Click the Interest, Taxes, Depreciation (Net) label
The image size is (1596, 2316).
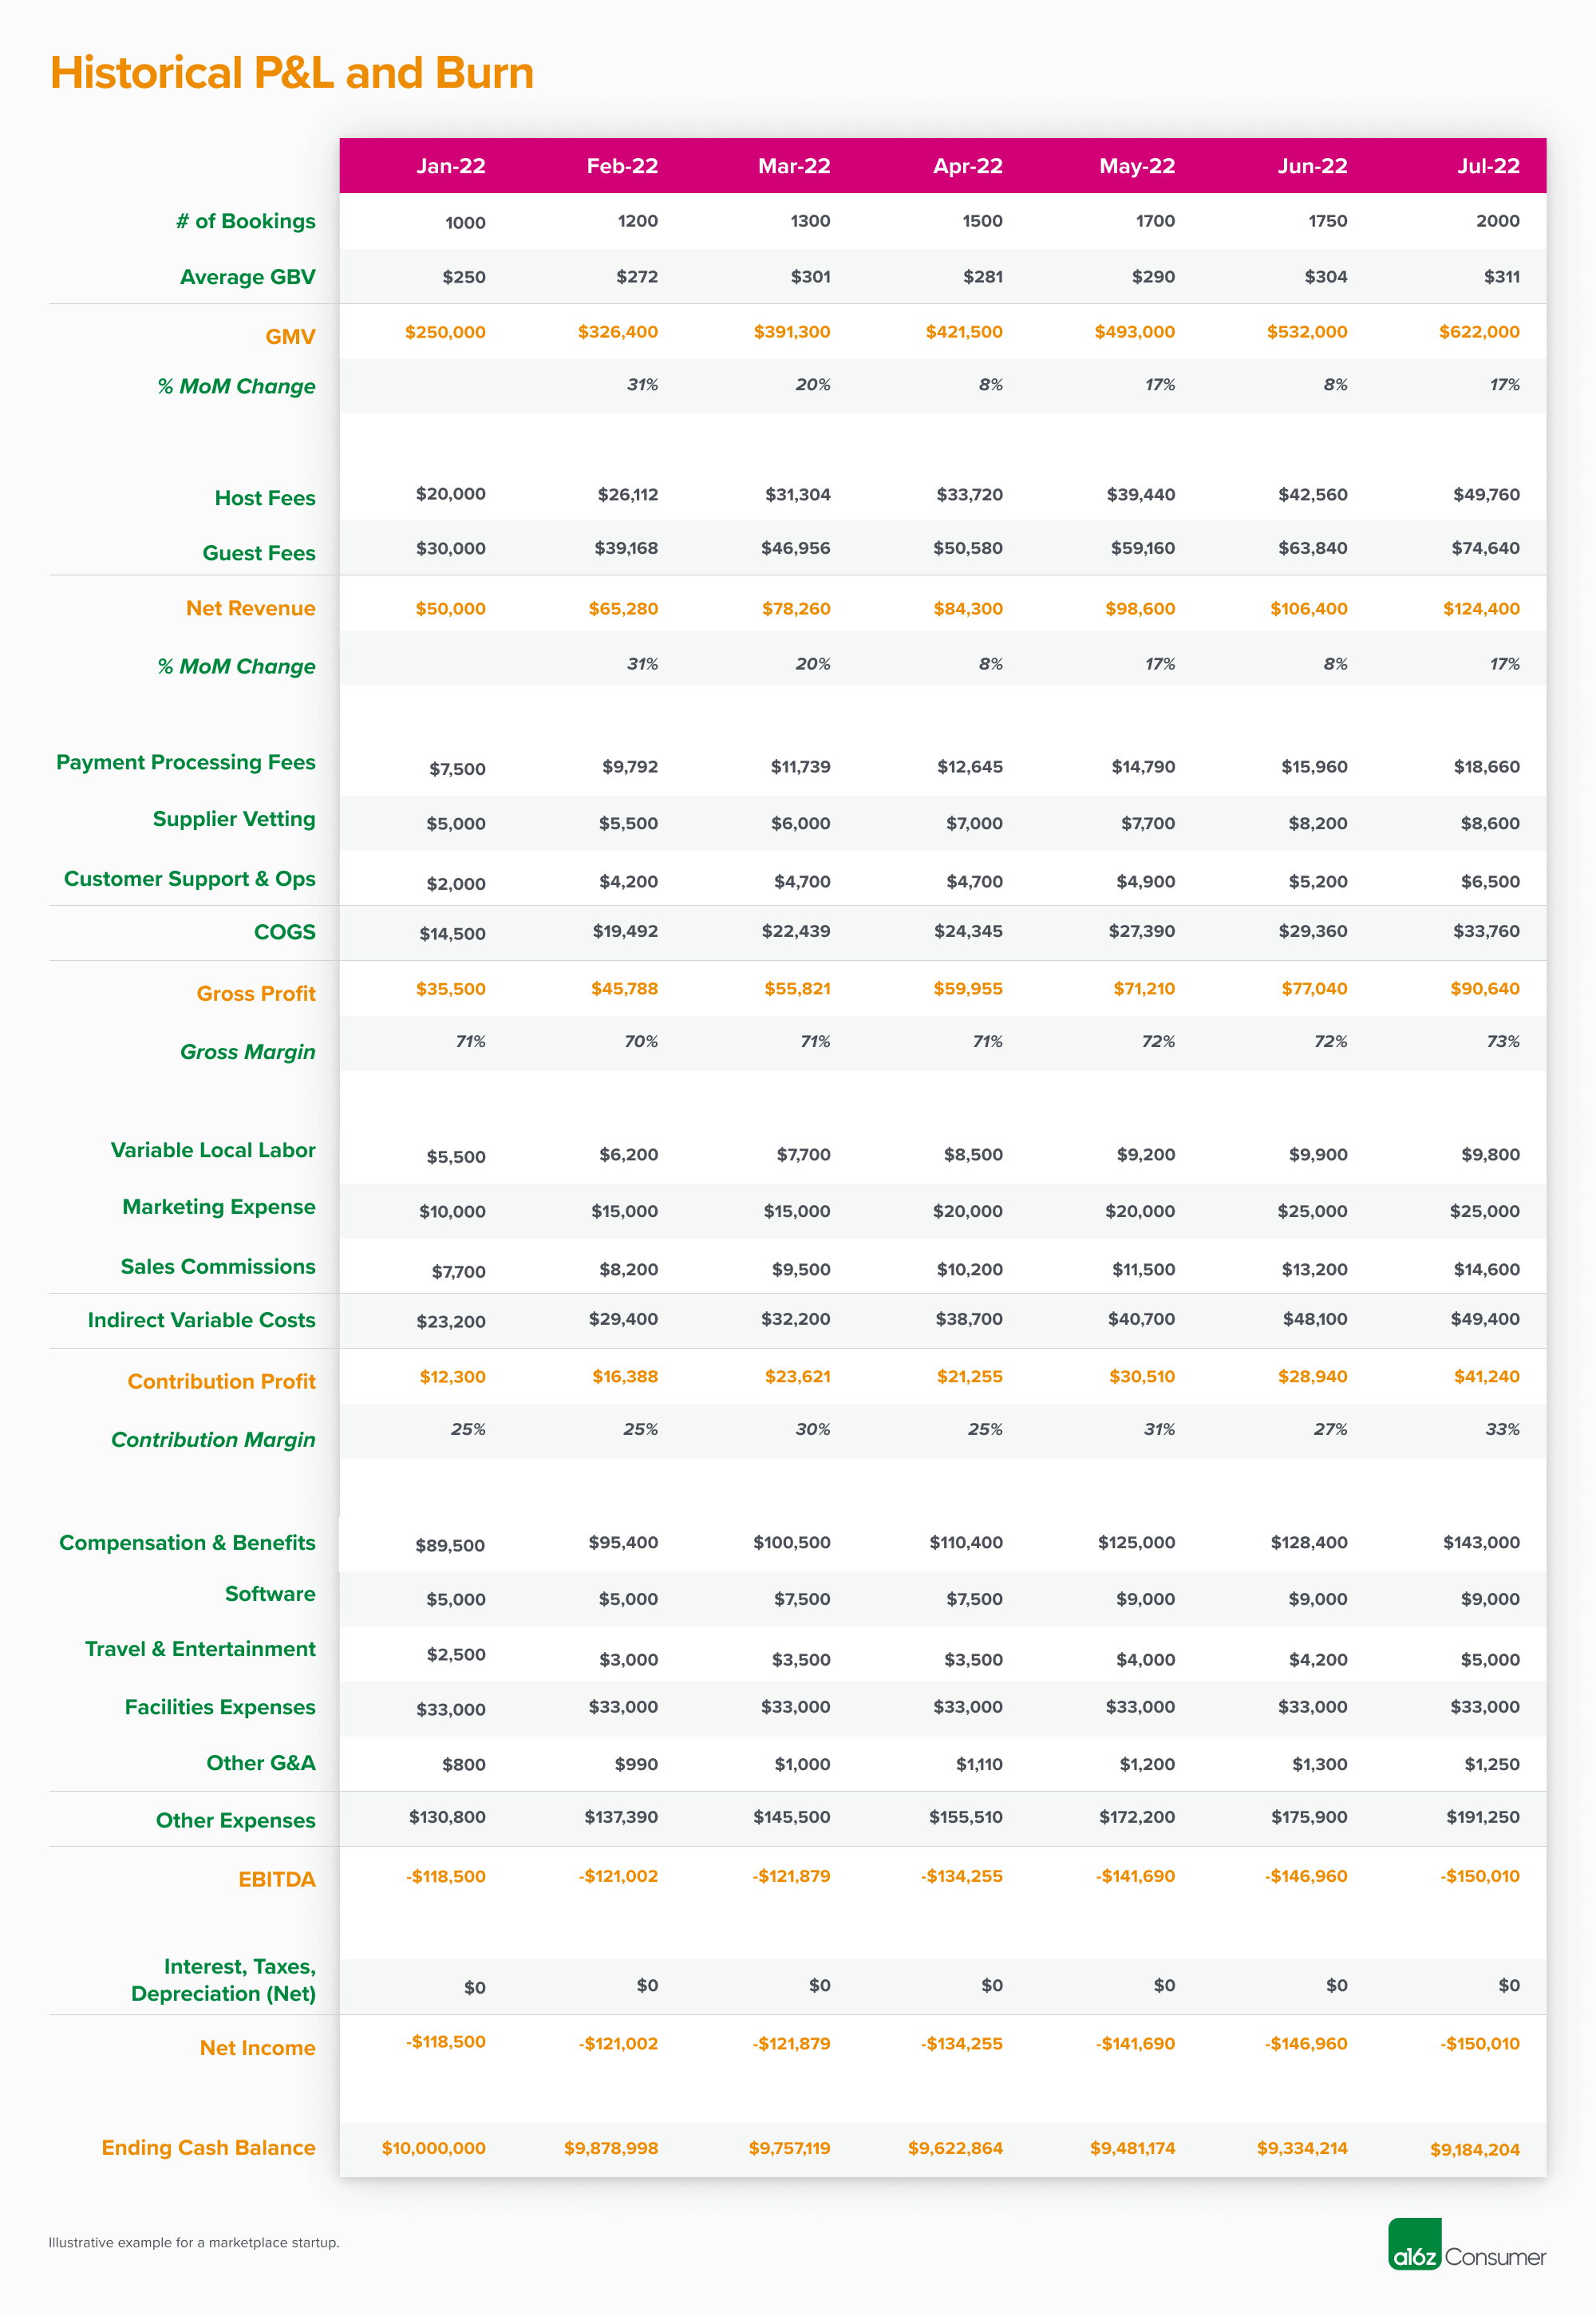[x=224, y=1980]
